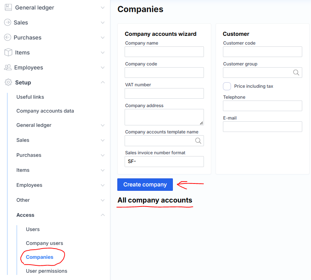The width and height of the screenshot is (311, 280).
Task: Expand the Other submenu under Setup
Action: (x=103, y=200)
